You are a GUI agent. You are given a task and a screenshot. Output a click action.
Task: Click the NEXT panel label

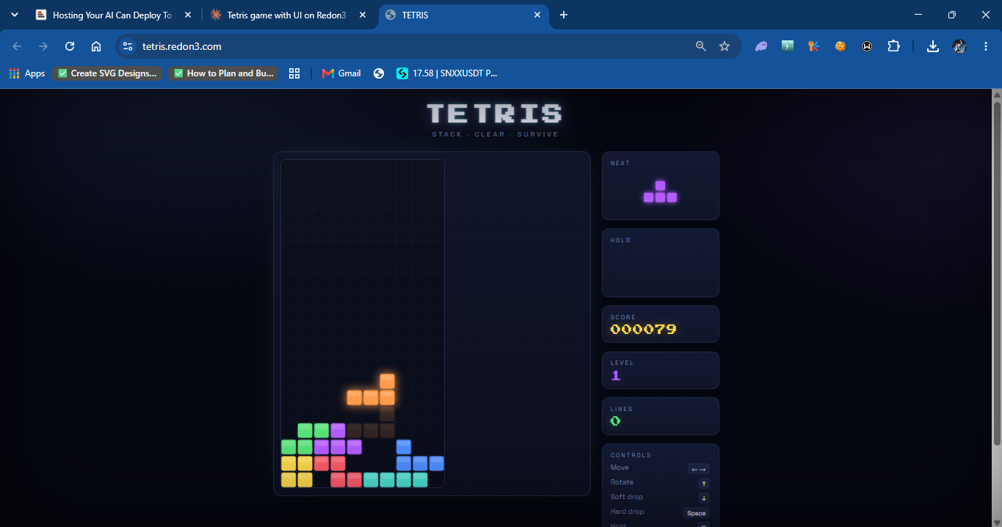(620, 163)
